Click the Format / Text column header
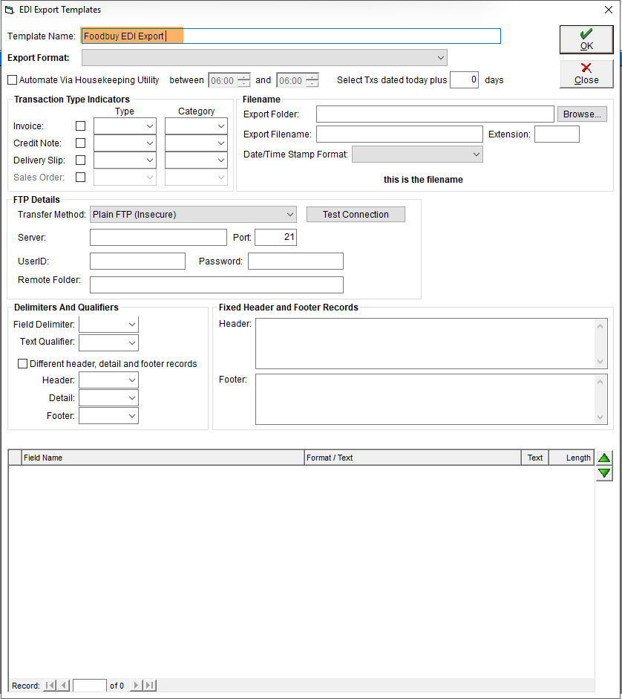Image resolution: width=622 pixels, height=699 pixels. (x=413, y=458)
